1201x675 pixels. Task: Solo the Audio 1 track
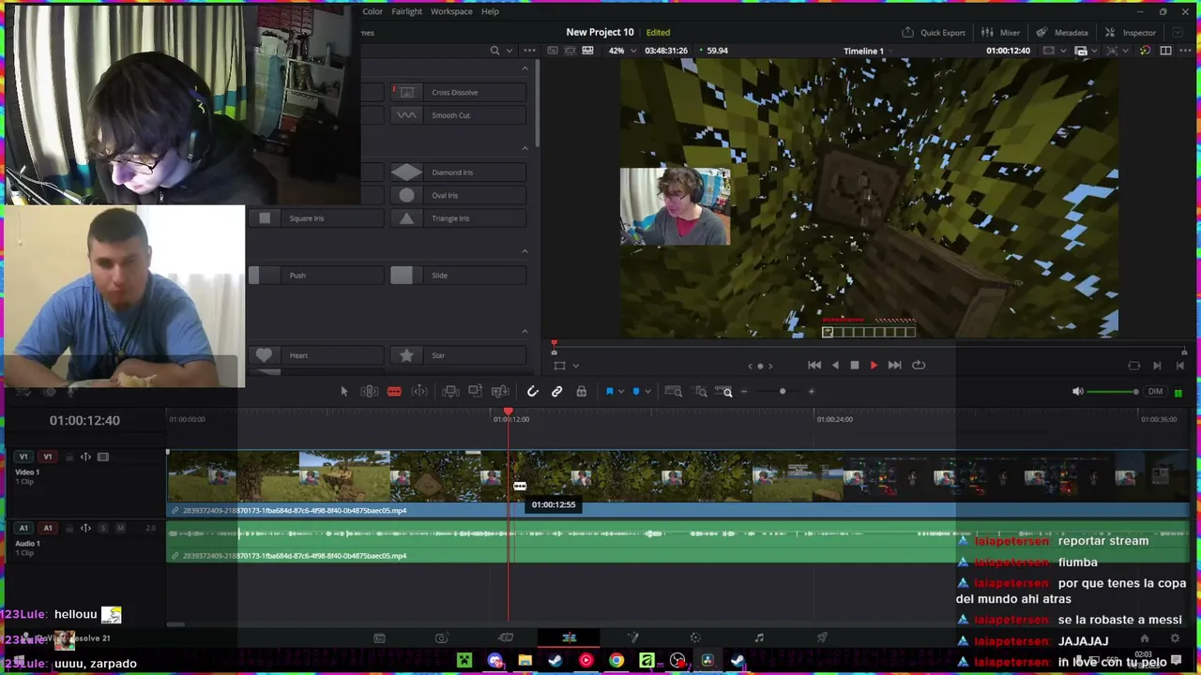(x=103, y=529)
